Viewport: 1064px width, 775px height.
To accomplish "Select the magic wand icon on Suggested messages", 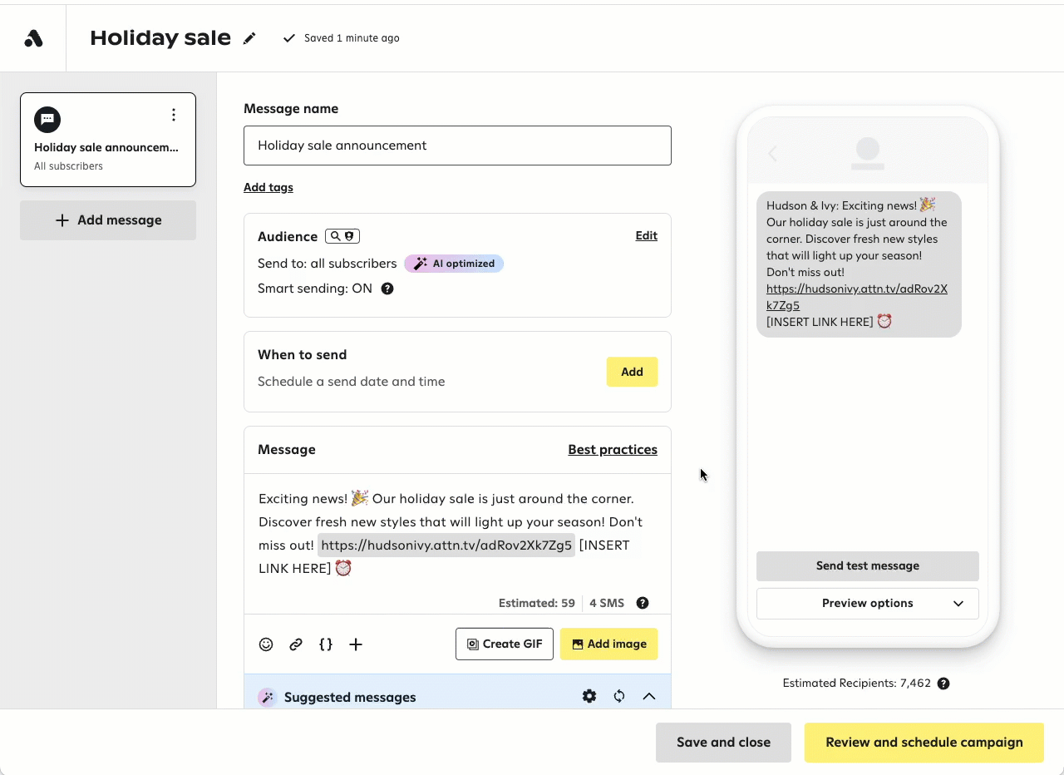I will pos(268,696).
